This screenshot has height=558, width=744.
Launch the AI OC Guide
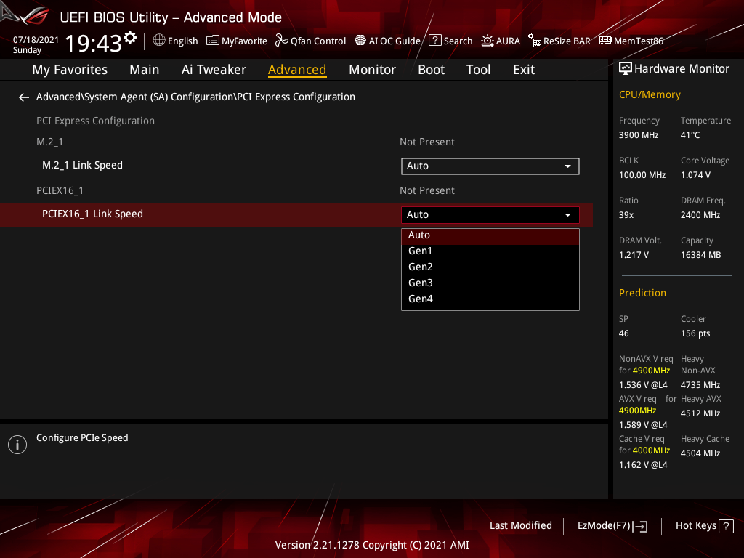coord(387,41)
